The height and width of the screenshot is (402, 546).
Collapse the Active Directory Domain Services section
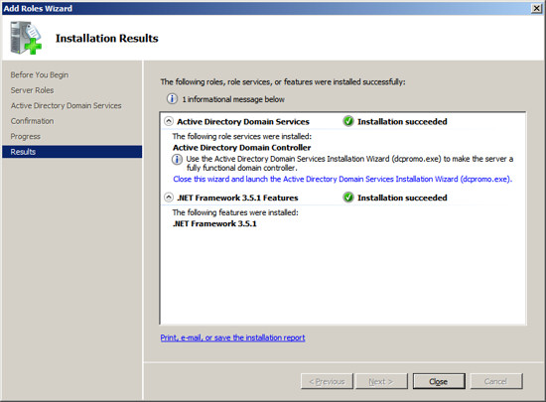pyautogui.click(x=169, y=121)
